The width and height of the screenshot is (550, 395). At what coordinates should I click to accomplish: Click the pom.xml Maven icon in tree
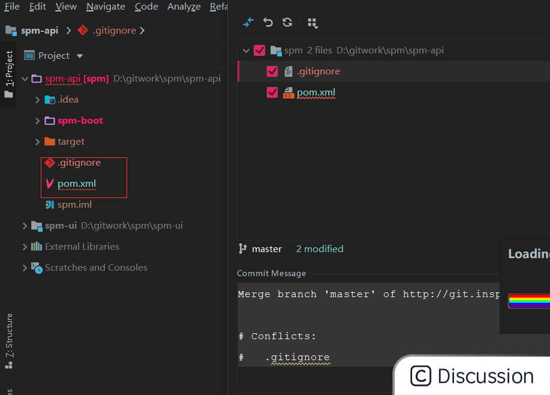50,183
